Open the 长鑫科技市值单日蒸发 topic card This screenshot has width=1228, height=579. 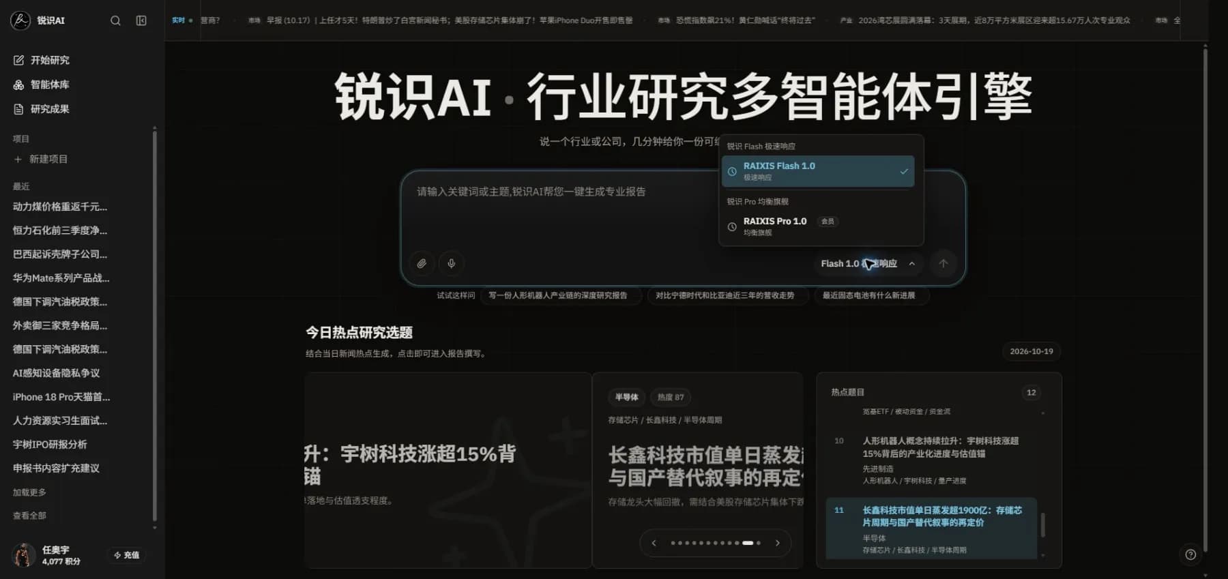click(x=698, y=470)
